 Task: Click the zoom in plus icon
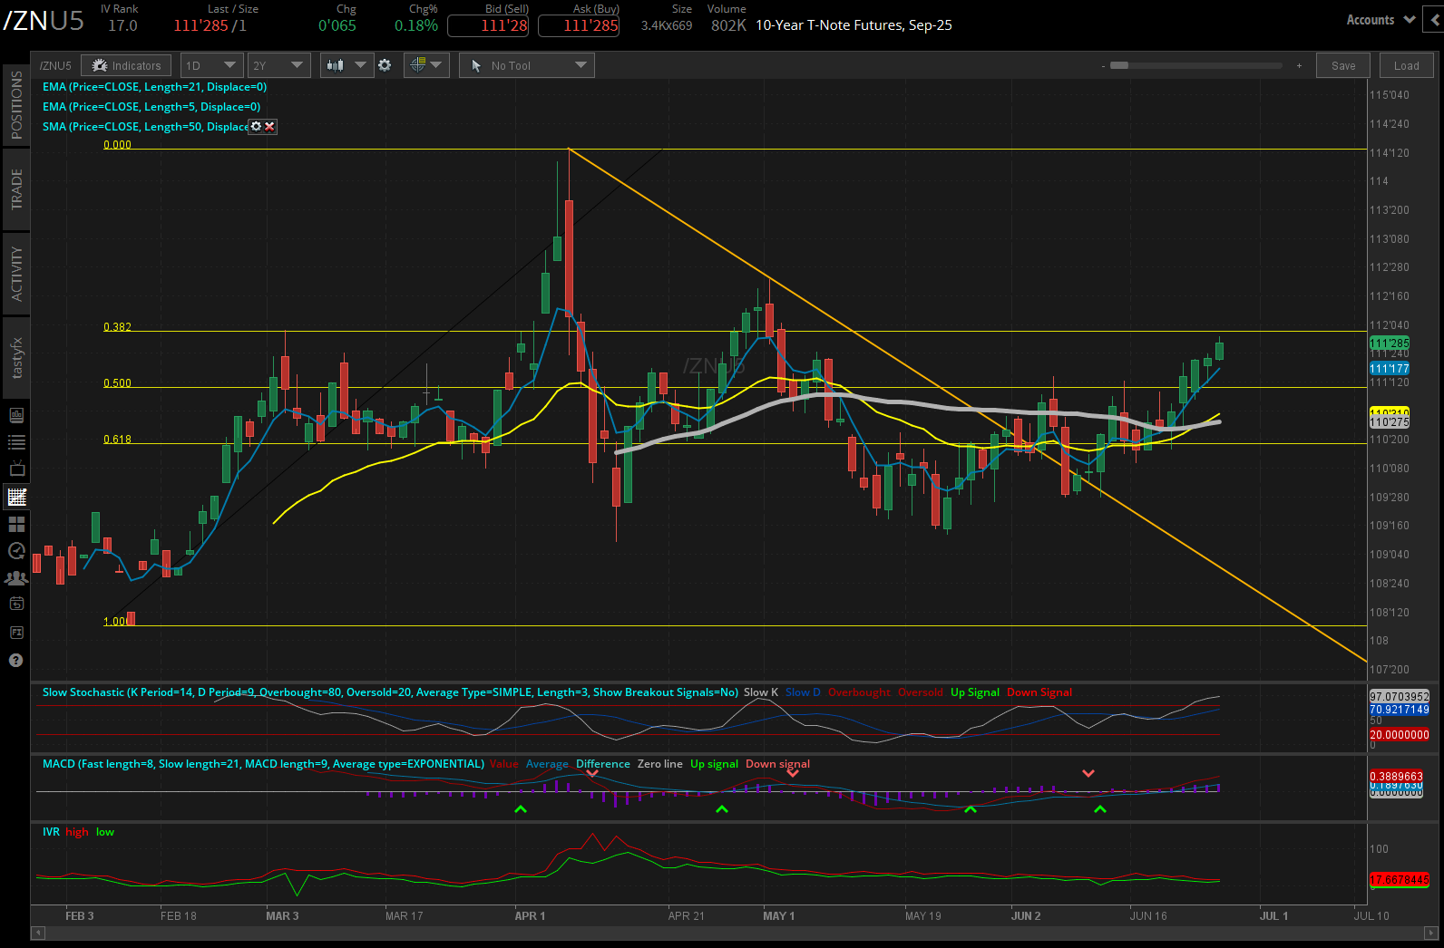tap(1299, 65)
